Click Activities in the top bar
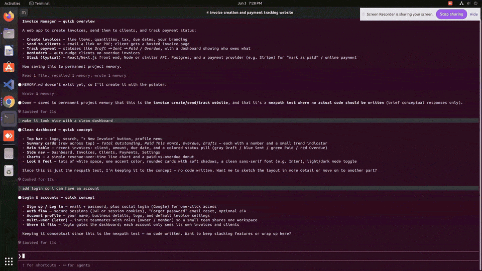 (x=12, y=4)
